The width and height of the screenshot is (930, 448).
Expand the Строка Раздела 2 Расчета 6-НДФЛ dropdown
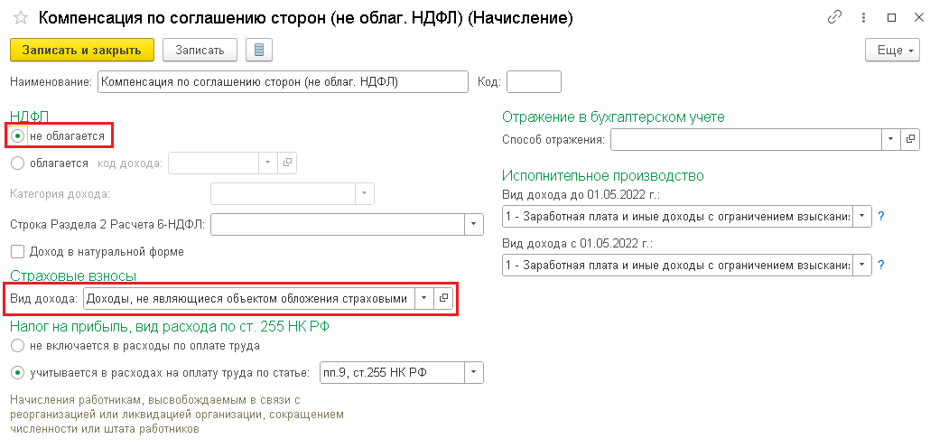[x=474, y=223]
